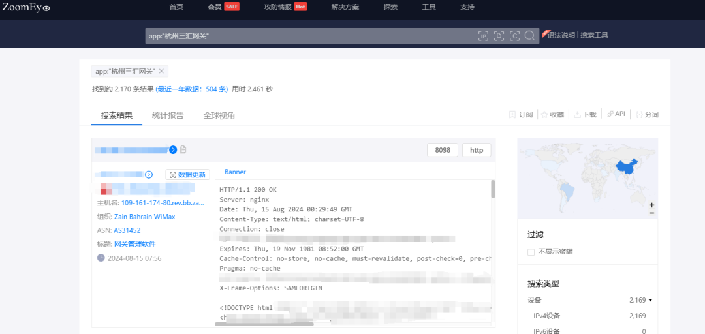Open the 支持 menu item

pos(467,7)
